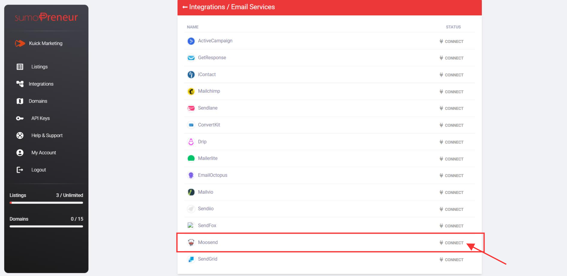Connect the Mailchimp service
The height and width of the screenshot is (276, 567).
(452, 92)
